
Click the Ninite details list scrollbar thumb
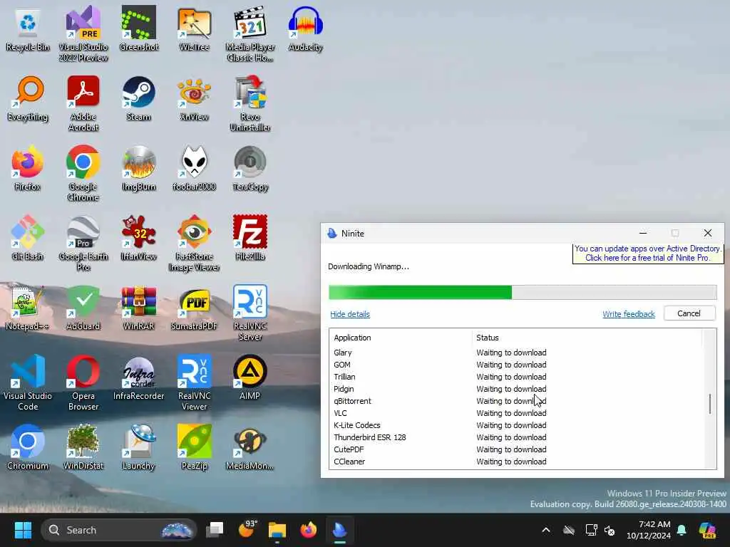click(x=709, y=404)
